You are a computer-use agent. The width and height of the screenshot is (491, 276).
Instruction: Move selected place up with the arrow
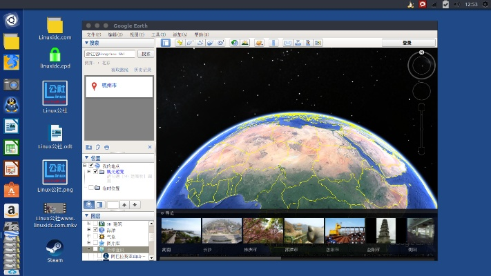[124, 205]
